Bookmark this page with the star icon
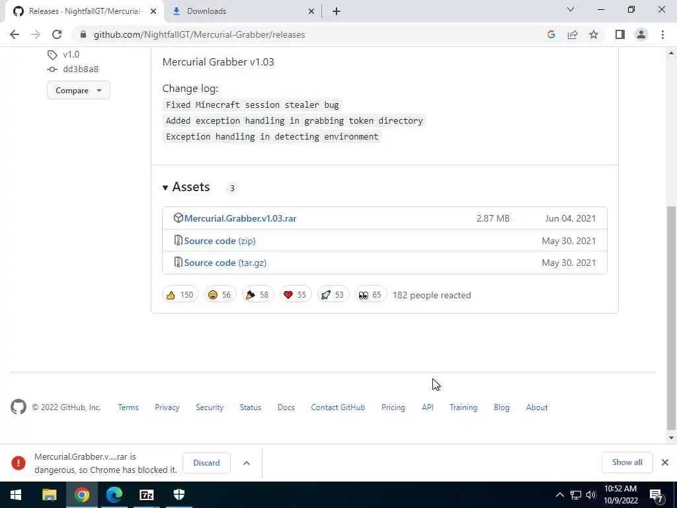The height and width of the screenshot is (508, 677). click(594, 34)
